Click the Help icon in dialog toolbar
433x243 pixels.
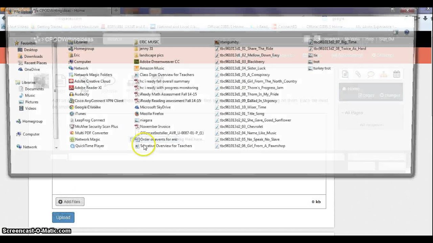[x=407, y=32]
